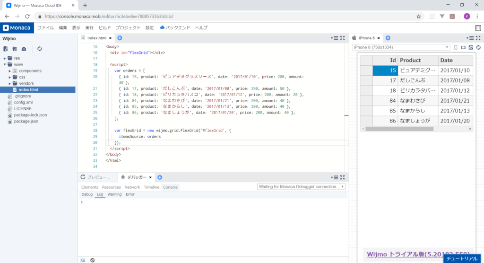The height and width of the screenshot is (263, 484).
Task: Open the ファイル menu
Action: [46, 28]
